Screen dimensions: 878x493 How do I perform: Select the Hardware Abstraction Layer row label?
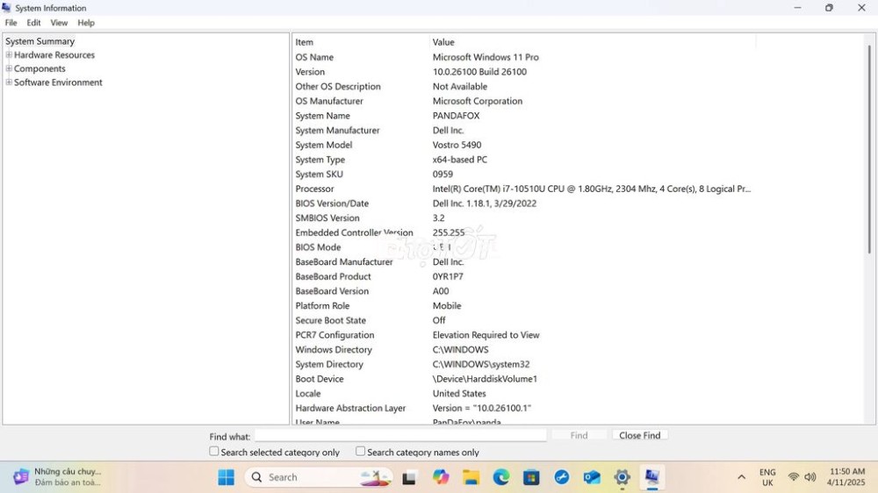[x=350, y=408]
